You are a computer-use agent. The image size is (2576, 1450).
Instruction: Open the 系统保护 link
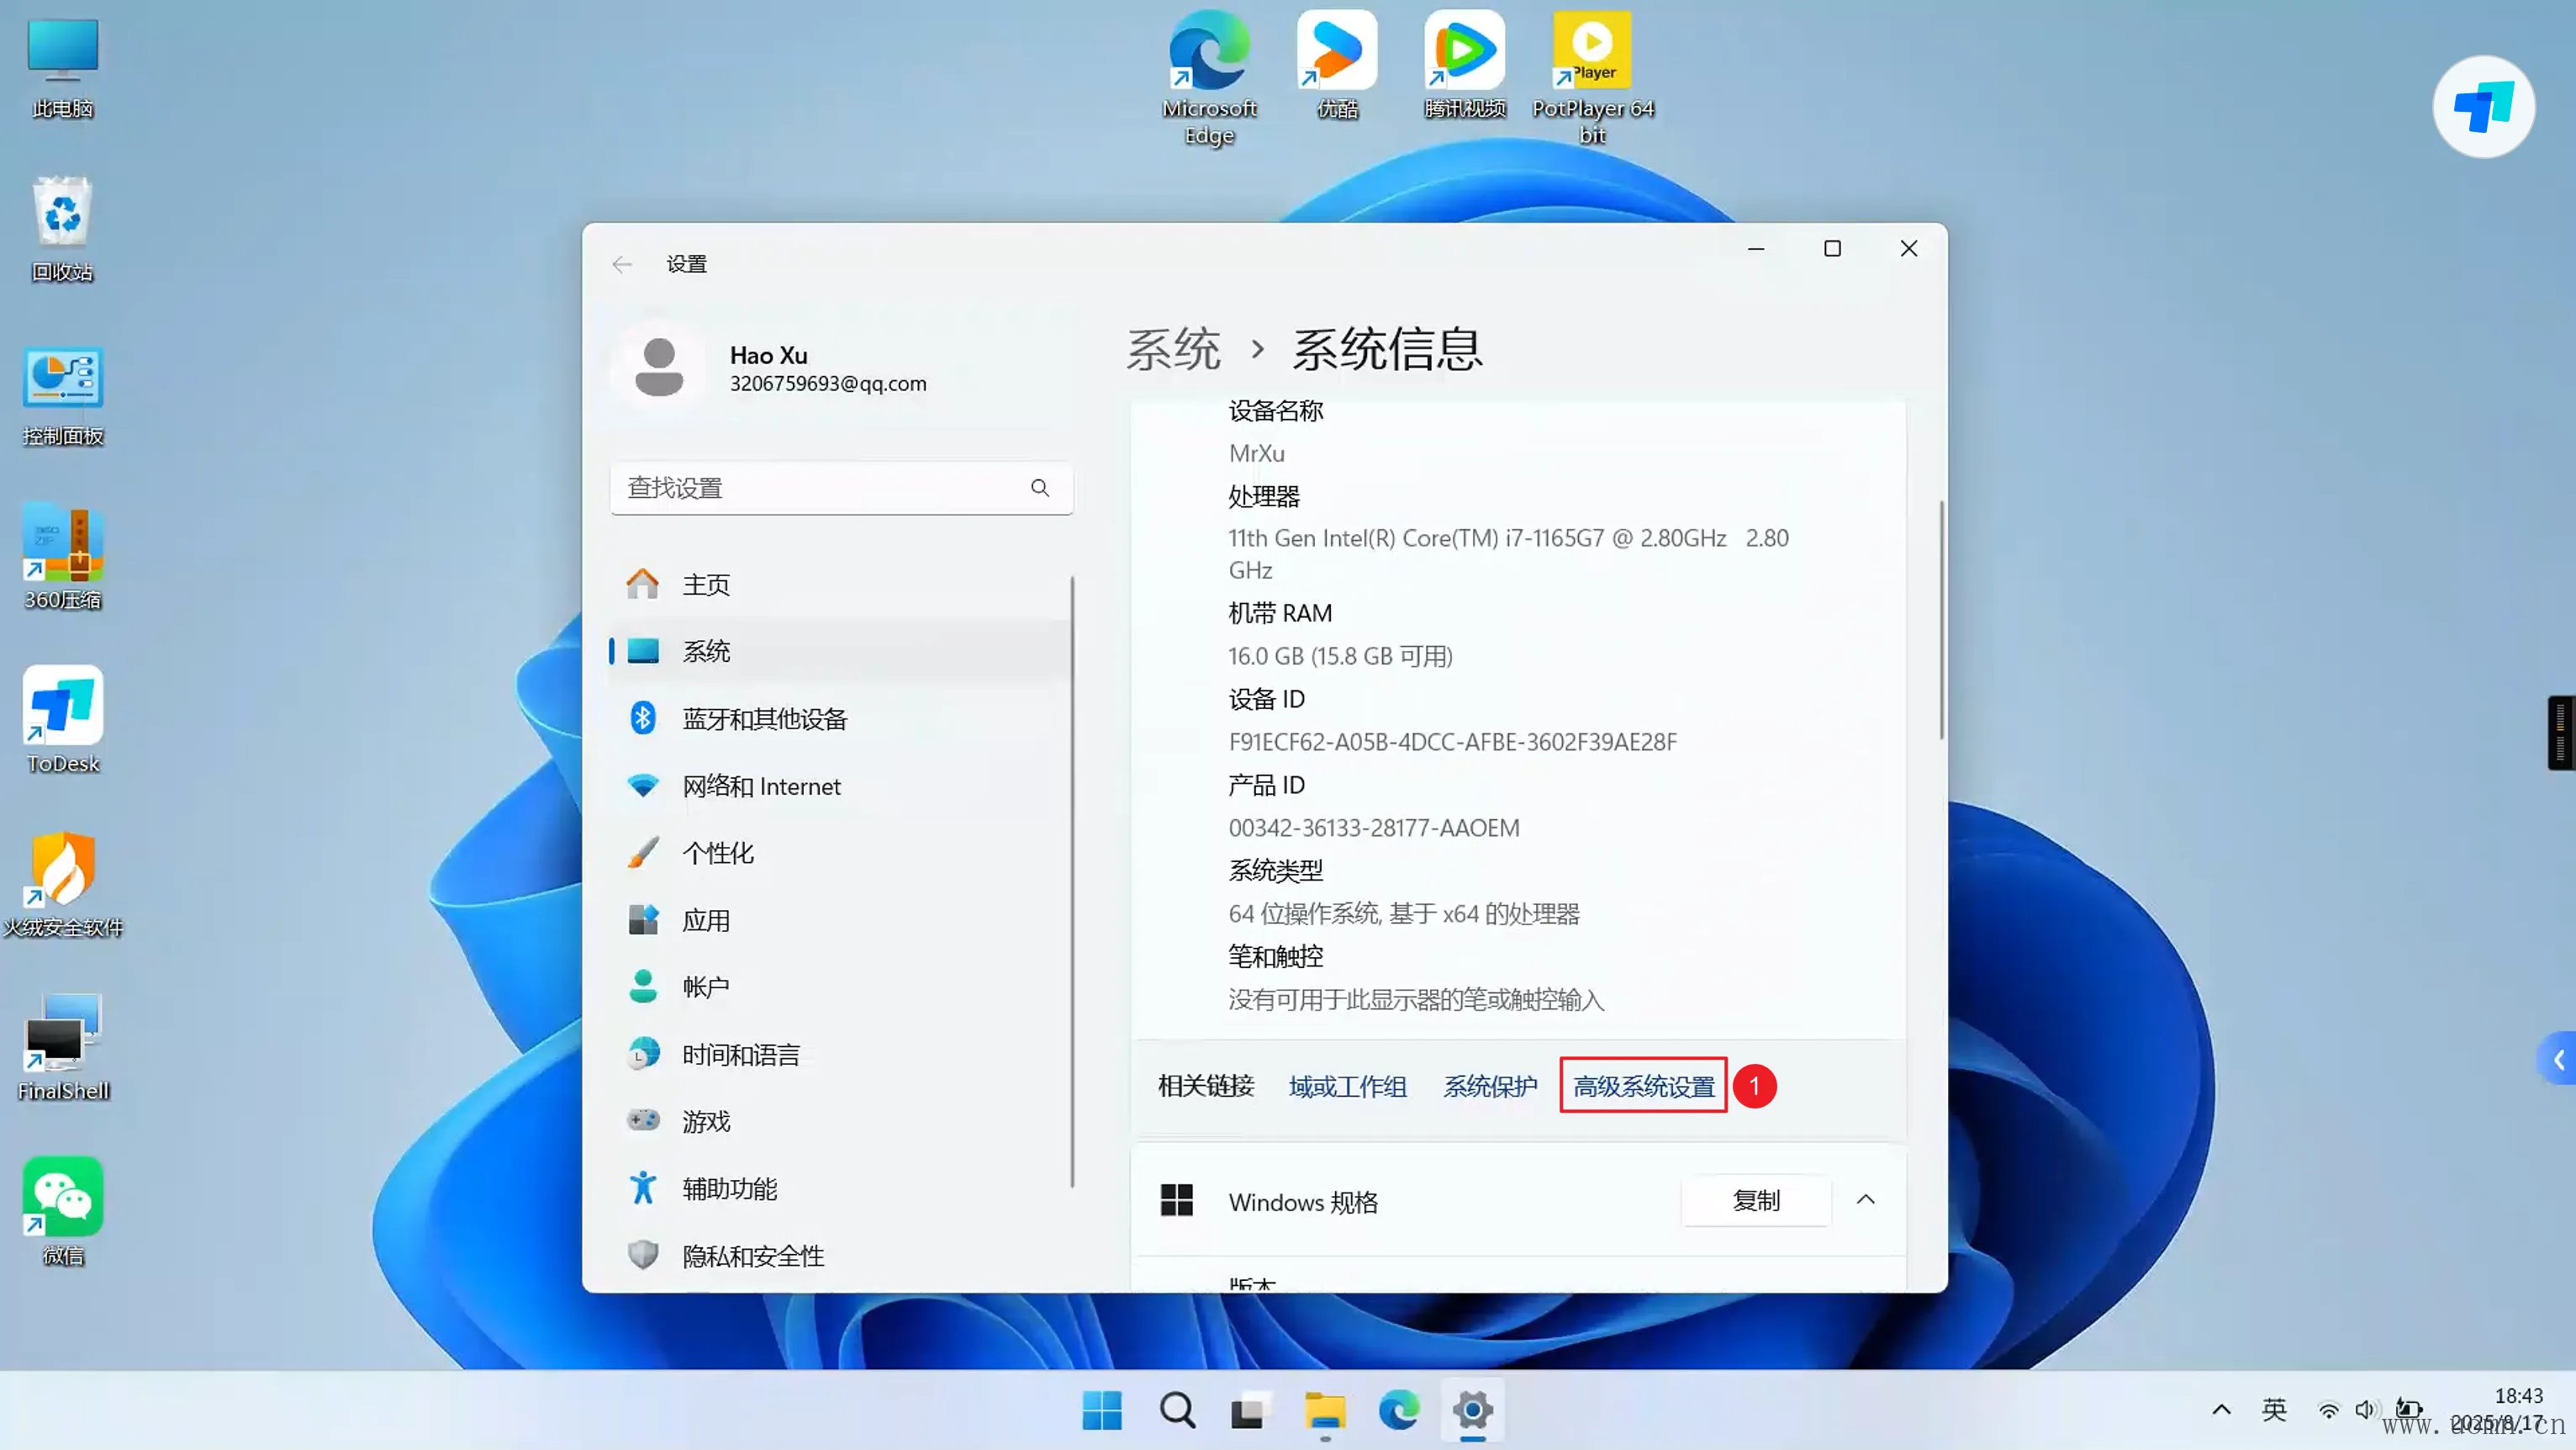(x=1490, y=1086)
